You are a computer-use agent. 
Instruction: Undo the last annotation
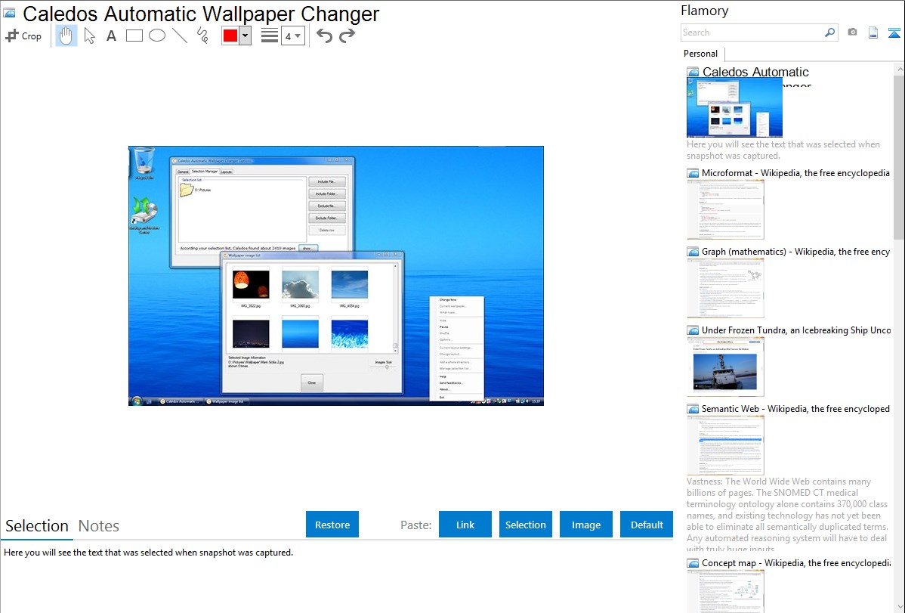point(324,36)
